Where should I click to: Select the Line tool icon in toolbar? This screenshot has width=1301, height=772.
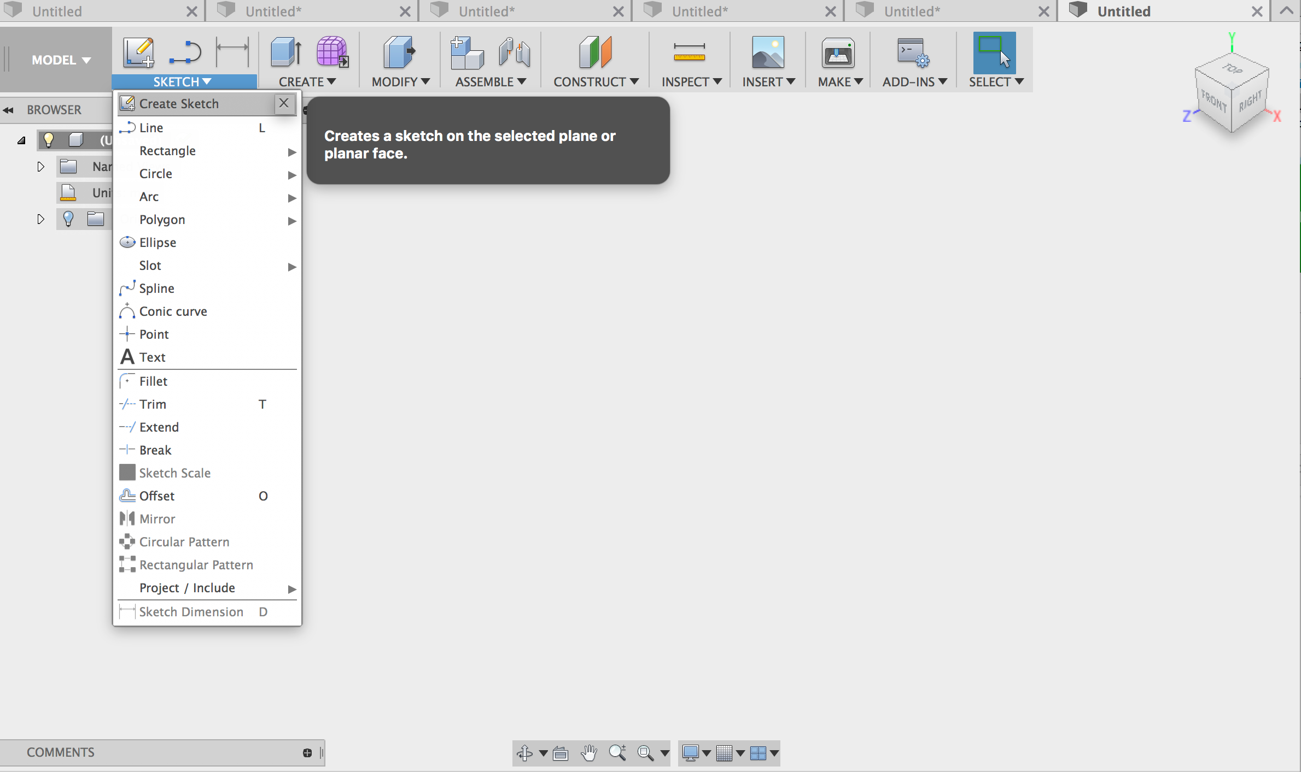pos(185,52)
